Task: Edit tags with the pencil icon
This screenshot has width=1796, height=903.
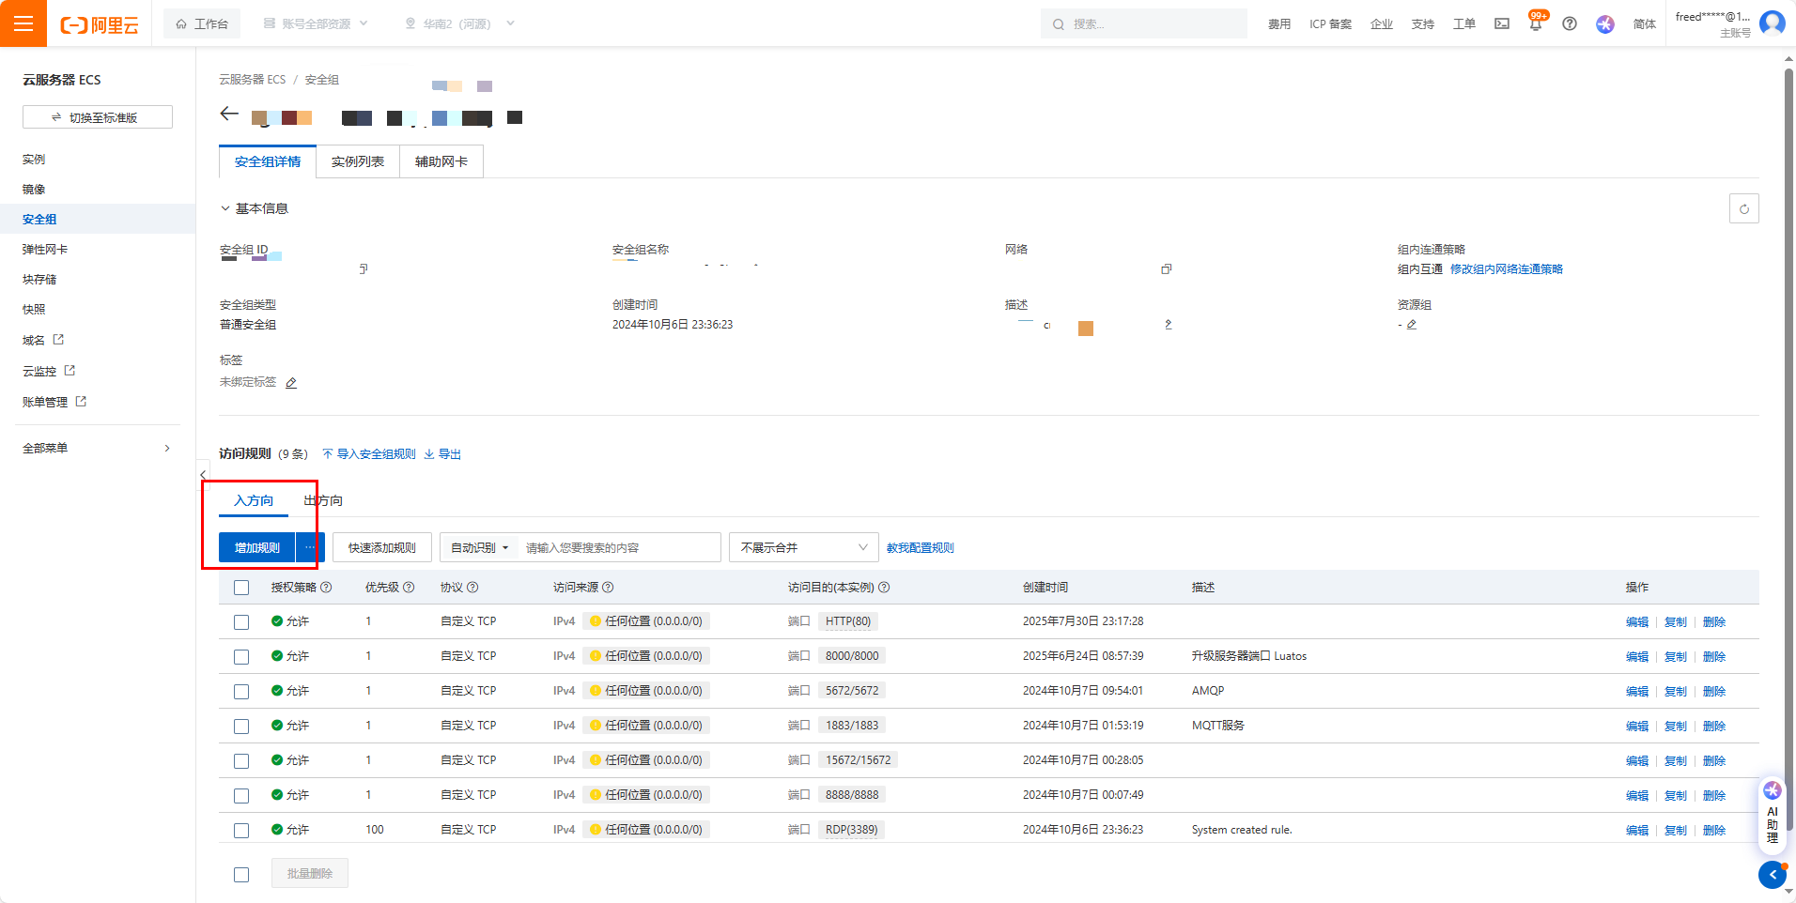Action: [291, 383]
